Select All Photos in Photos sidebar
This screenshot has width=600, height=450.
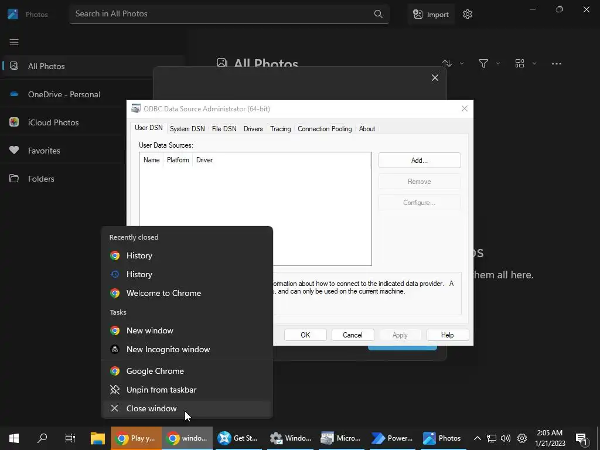point(93,66)
